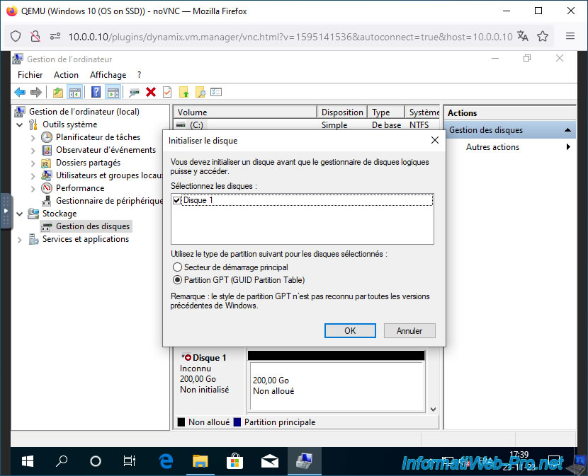This screenshot has height=476, width=588.
Task: Open Firefox hamburger menu
Action: pyautogui.click(x=570, y=36)
